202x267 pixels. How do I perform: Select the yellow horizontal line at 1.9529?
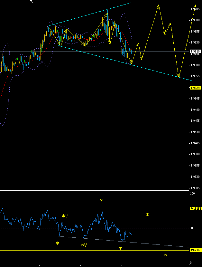click(95, 88)
